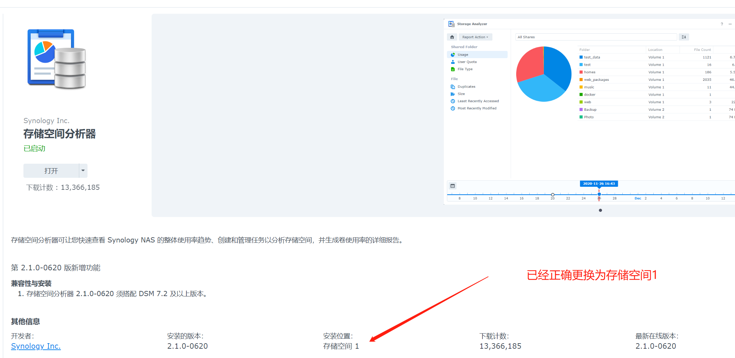Open the Synology Inc. developer link
Image resolution: width=735 pixels, height=358 pixels.
36,346
